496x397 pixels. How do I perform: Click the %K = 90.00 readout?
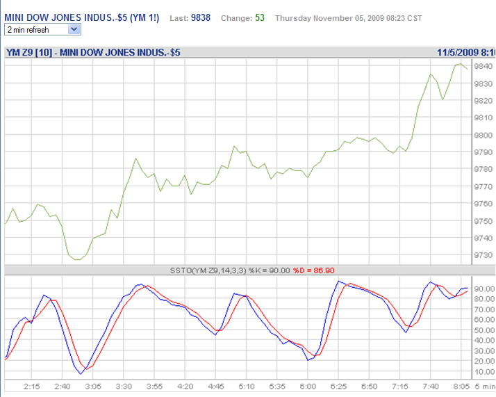[270, 270]
